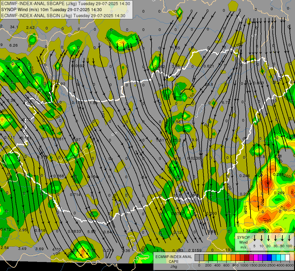Click the 50 m/s wind arrow in legend
Image resolution: width=295 pixels, height=271 pixels.
point(282,238)
